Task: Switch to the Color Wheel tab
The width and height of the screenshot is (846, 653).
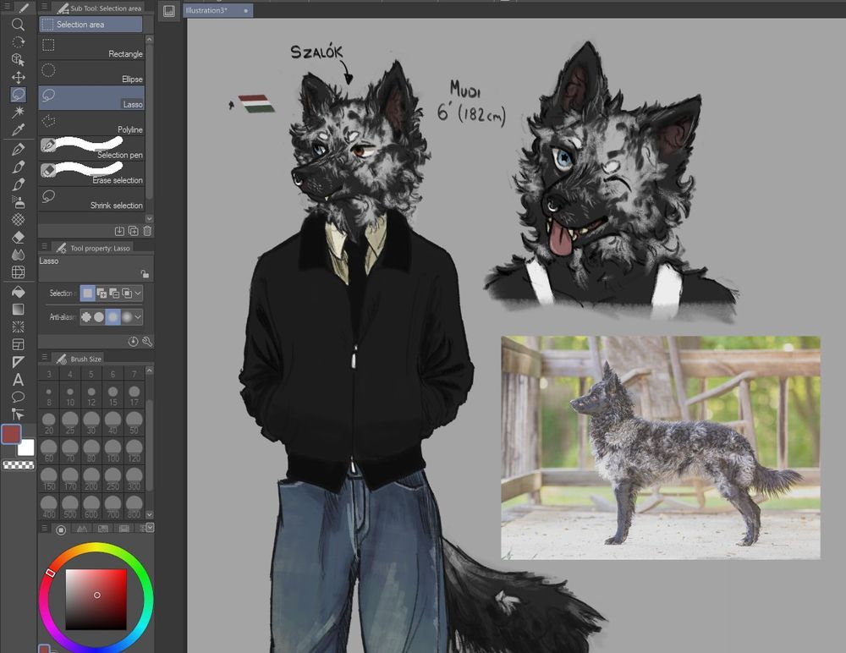Action: tap(61, 530)
